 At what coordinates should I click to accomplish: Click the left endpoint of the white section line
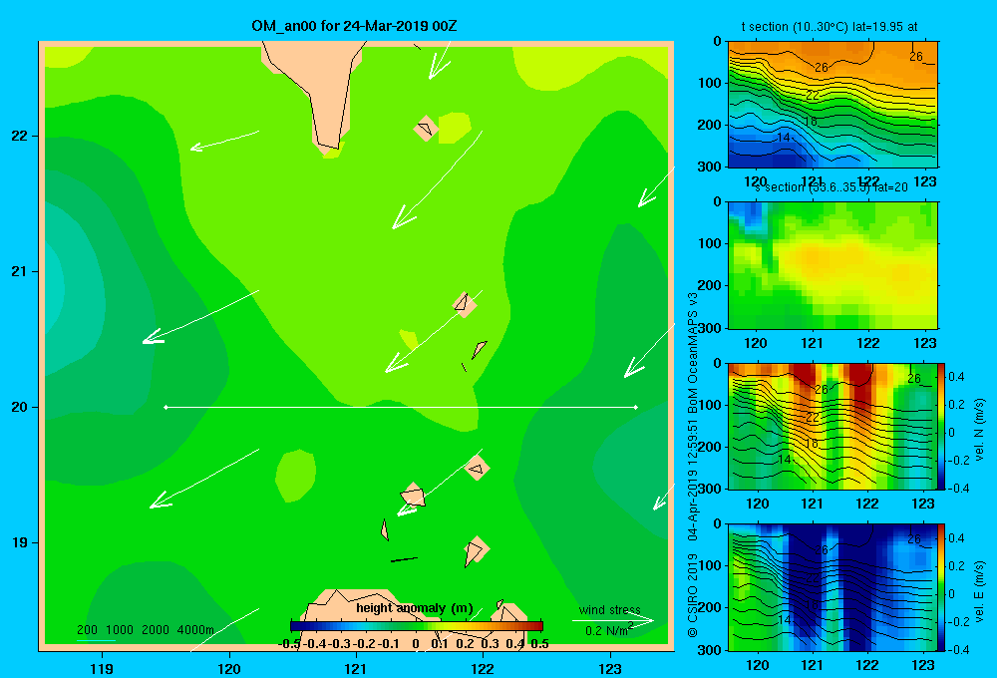[x=166, y=407]
